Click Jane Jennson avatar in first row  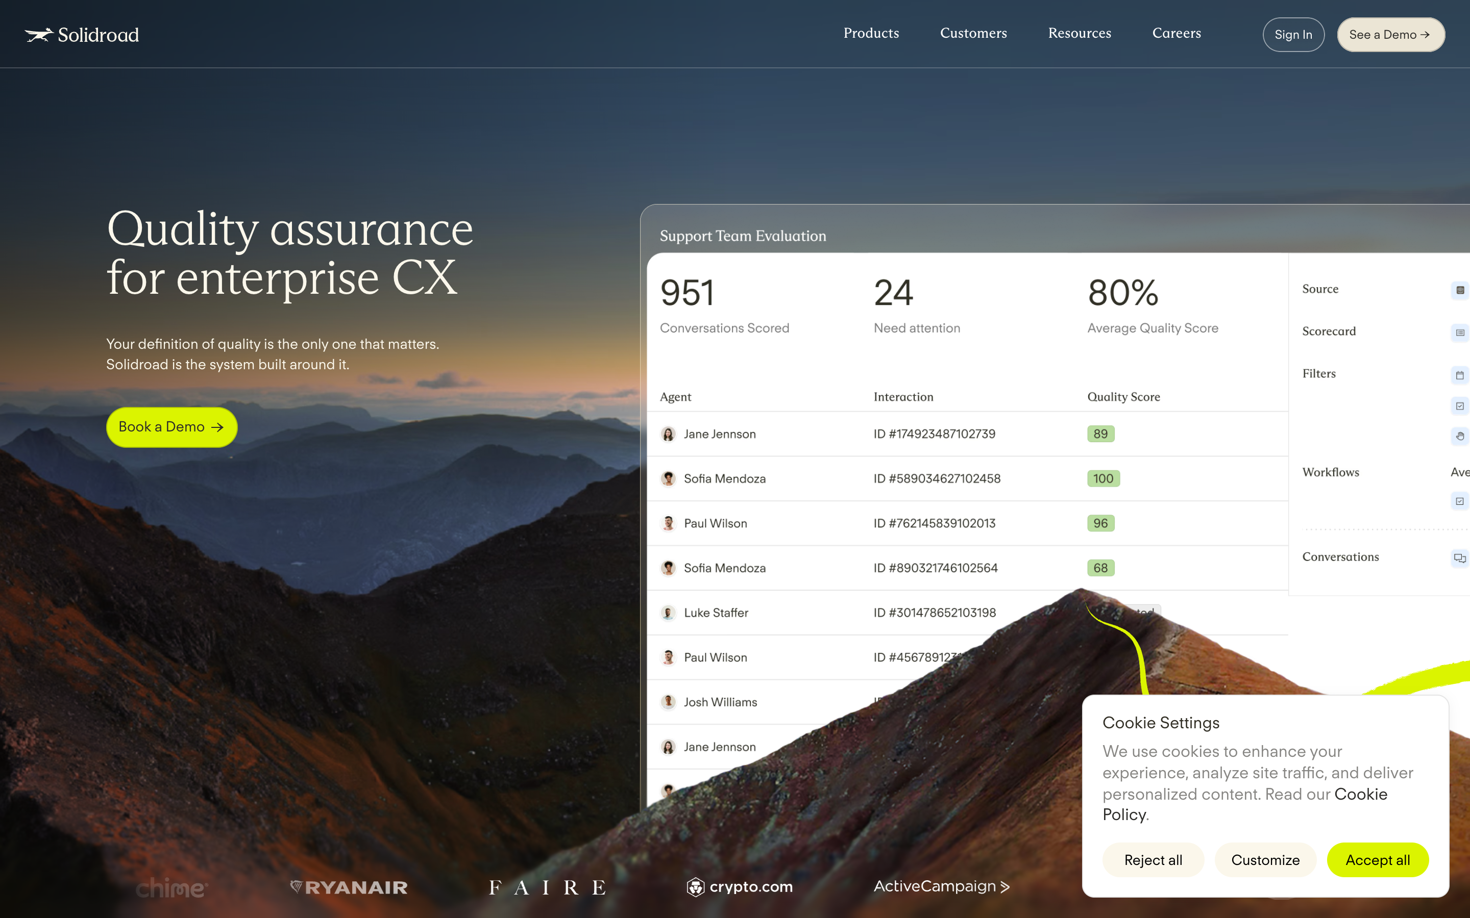(x=668, y=434)
